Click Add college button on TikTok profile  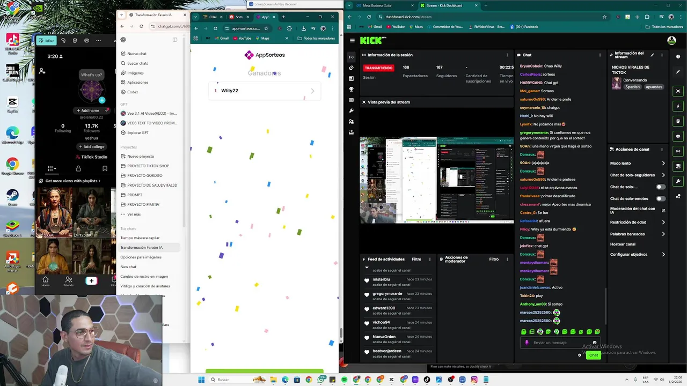(91, 146)
